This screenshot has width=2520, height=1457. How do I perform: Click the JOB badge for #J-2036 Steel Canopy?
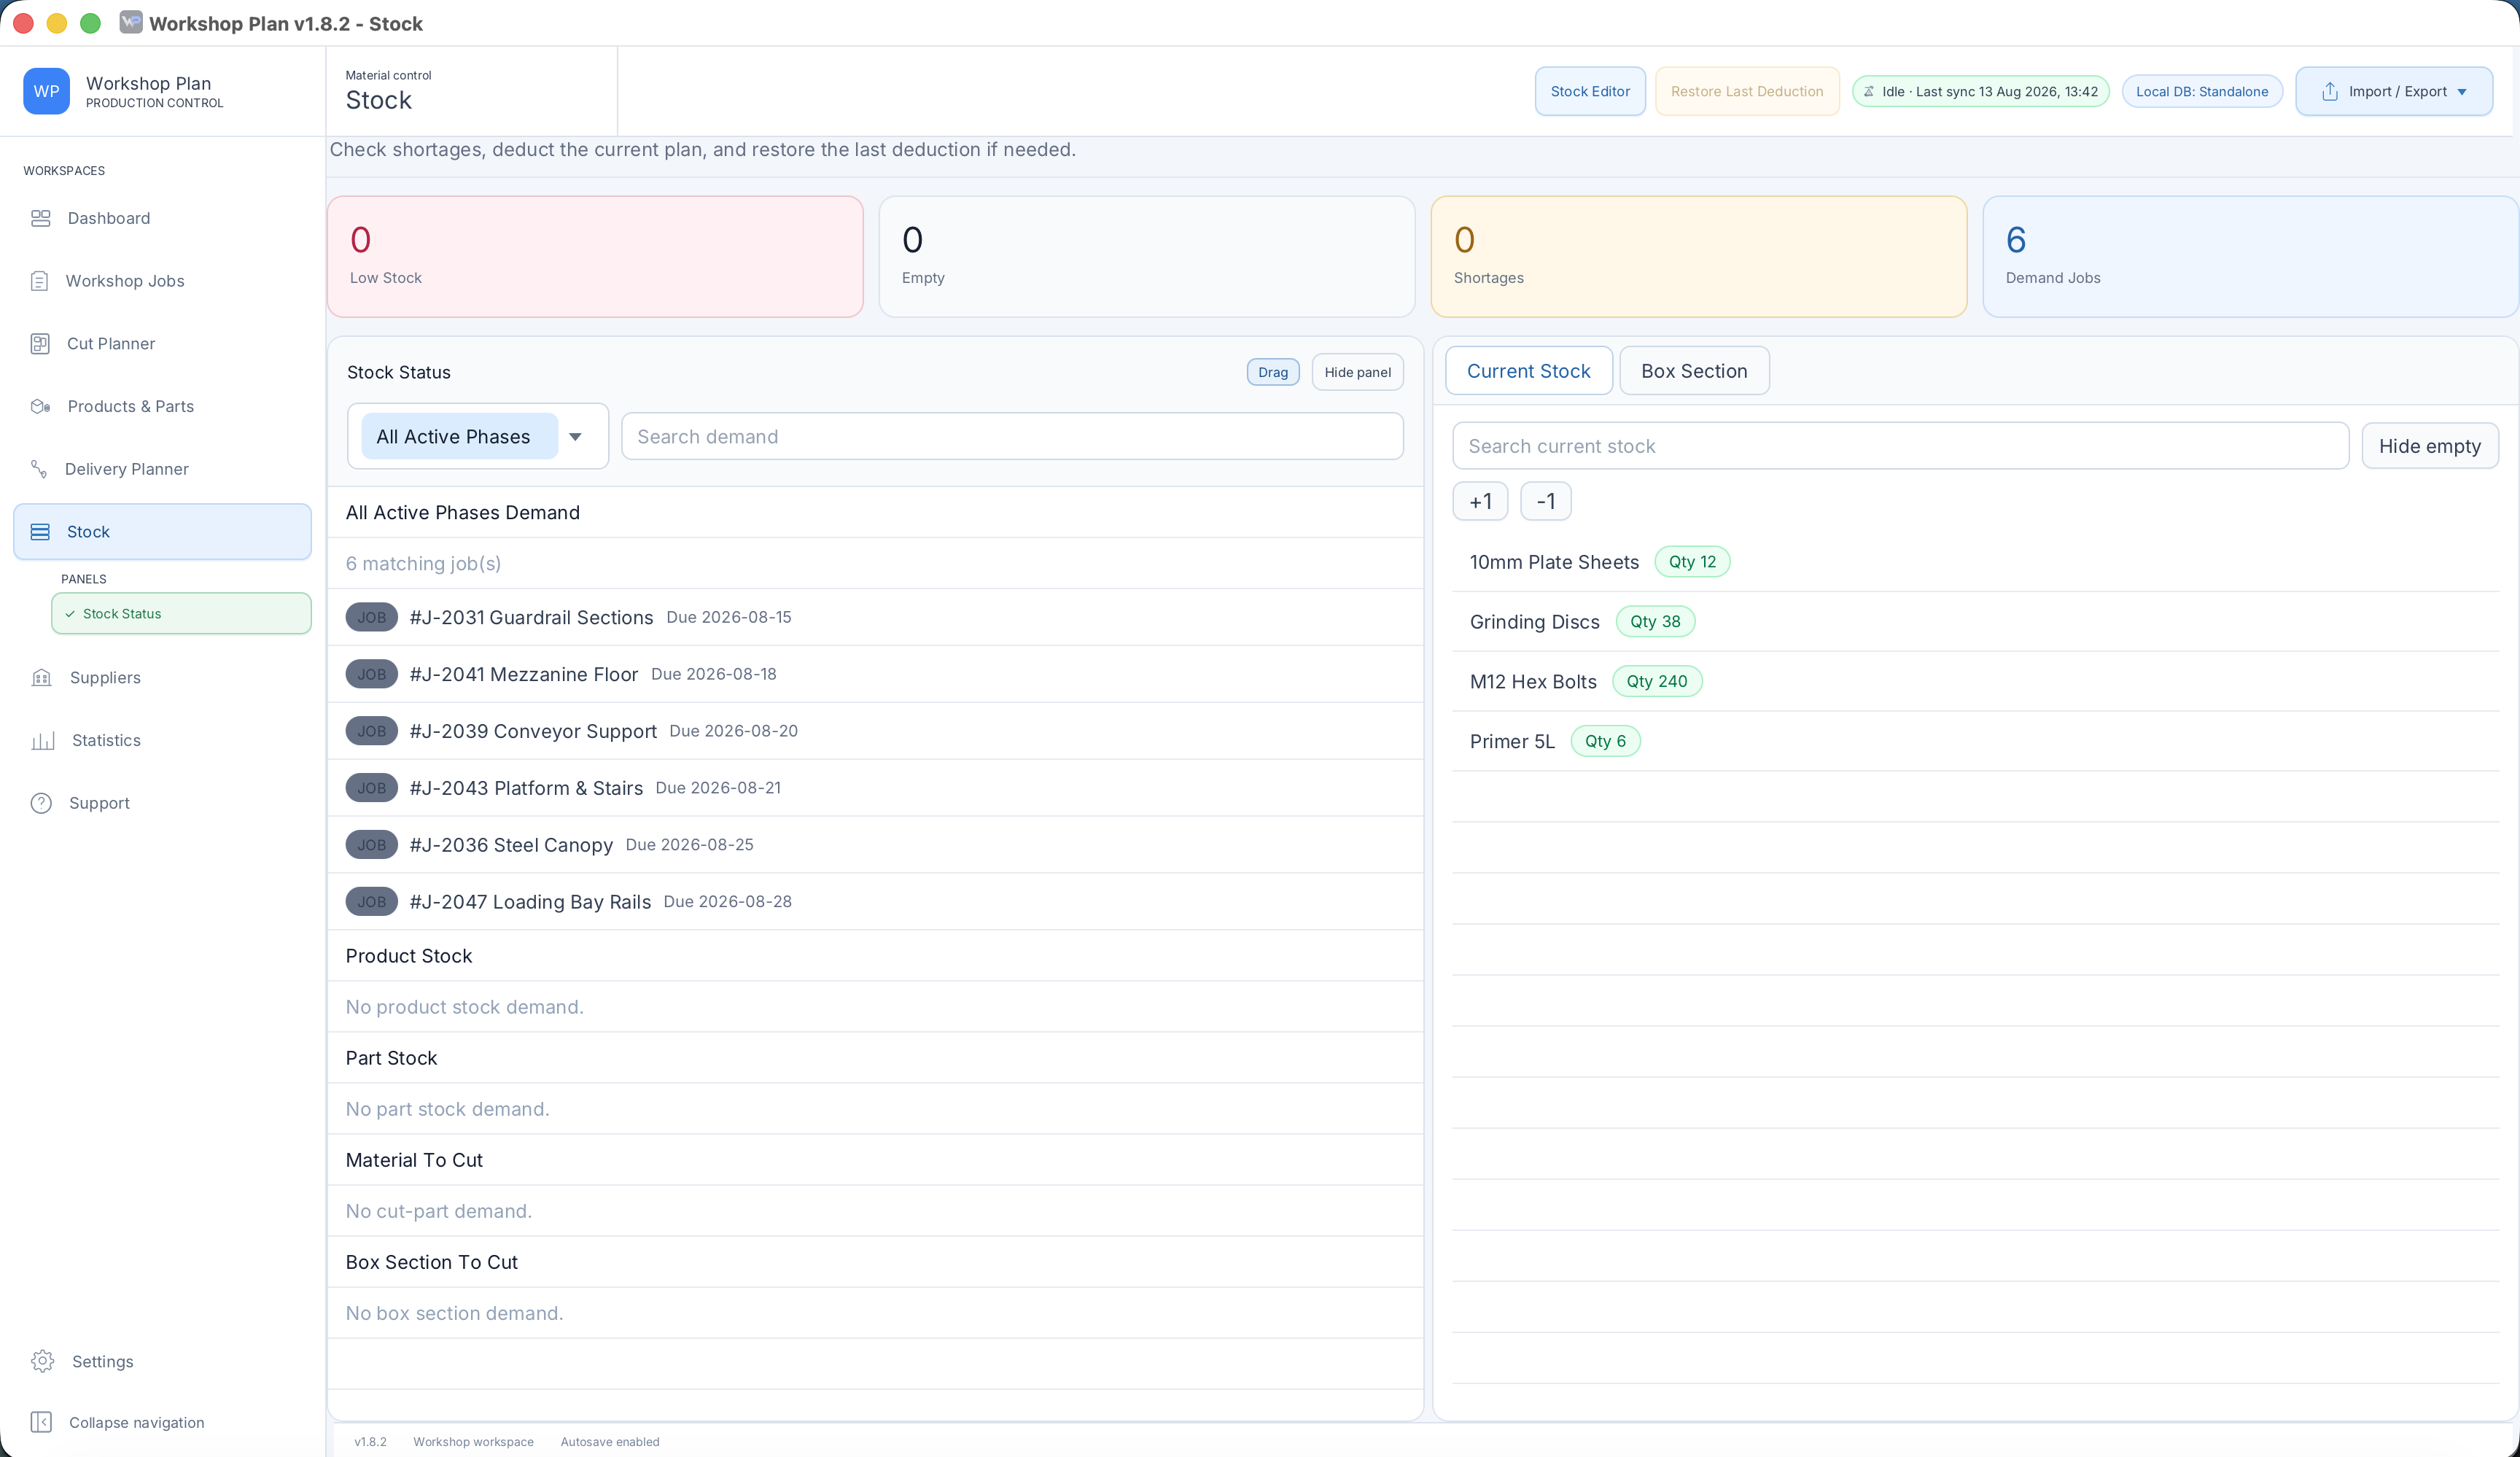click(372, 845)
